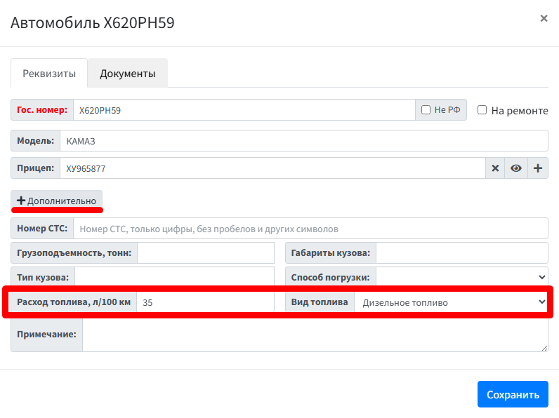The height and width of the screenshot is (418, 559).
Task: Click into the «Номер СТС» field
Action: 310,229
